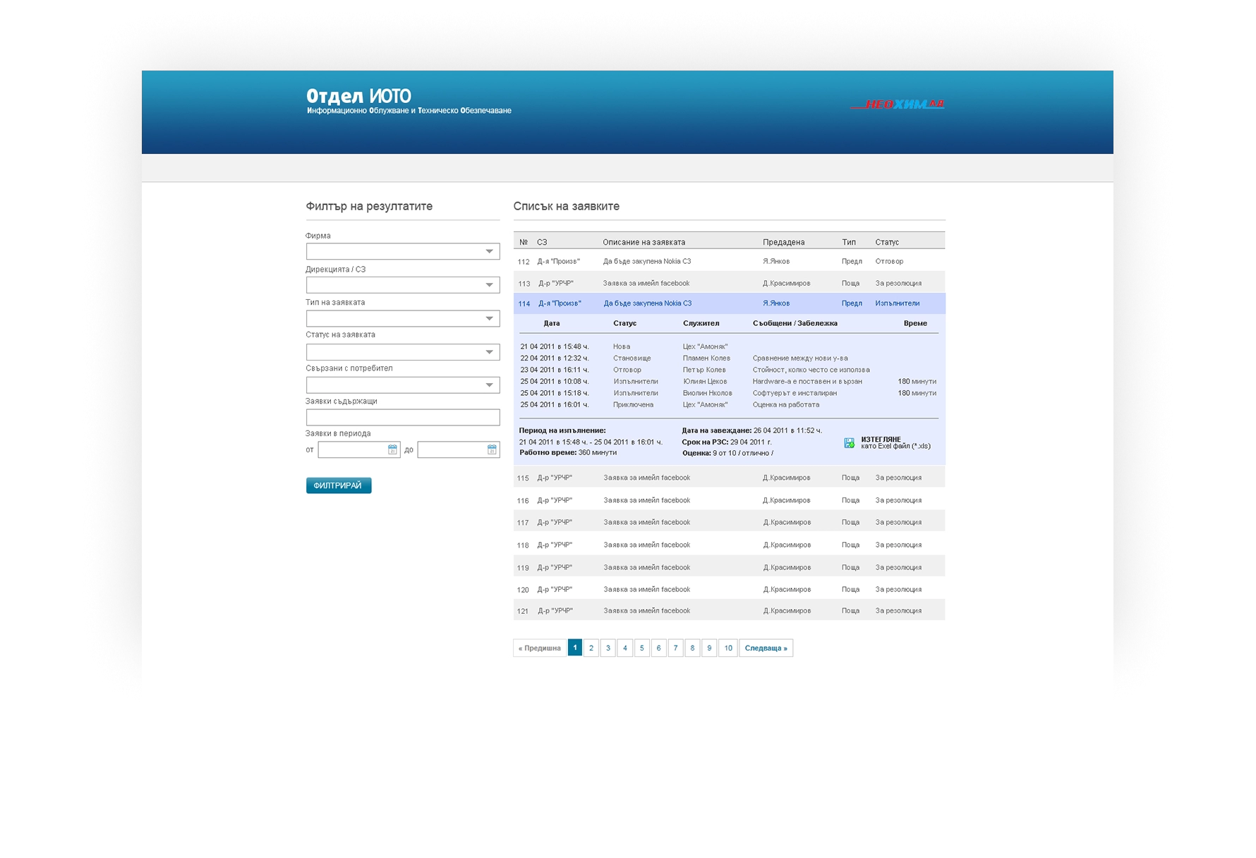The height and width of the screenshot is (858, 1256).
Task: Open the 'до' end date calendar picker
Action: click(492, 450)
